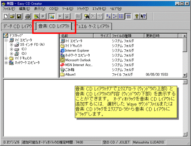
Task: Click the file list scroll down arrow
Action: click(185, 75)
